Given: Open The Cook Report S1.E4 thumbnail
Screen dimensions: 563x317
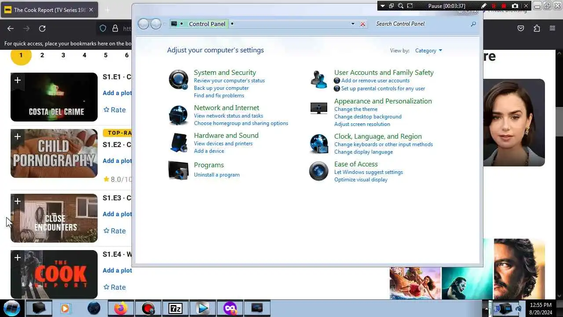Looking at the screenshot, I should click(54, 274).
